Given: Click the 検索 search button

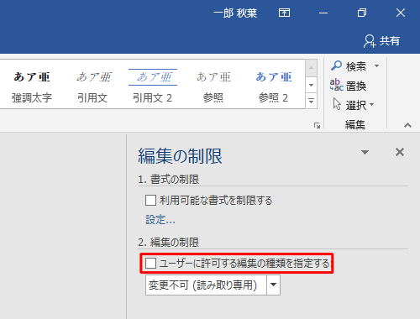Looking at the screenshot, I should (349, 66).
